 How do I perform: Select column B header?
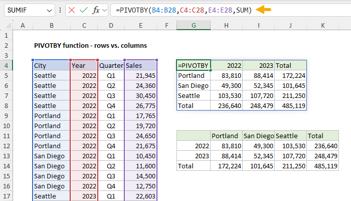pos(52,25)
